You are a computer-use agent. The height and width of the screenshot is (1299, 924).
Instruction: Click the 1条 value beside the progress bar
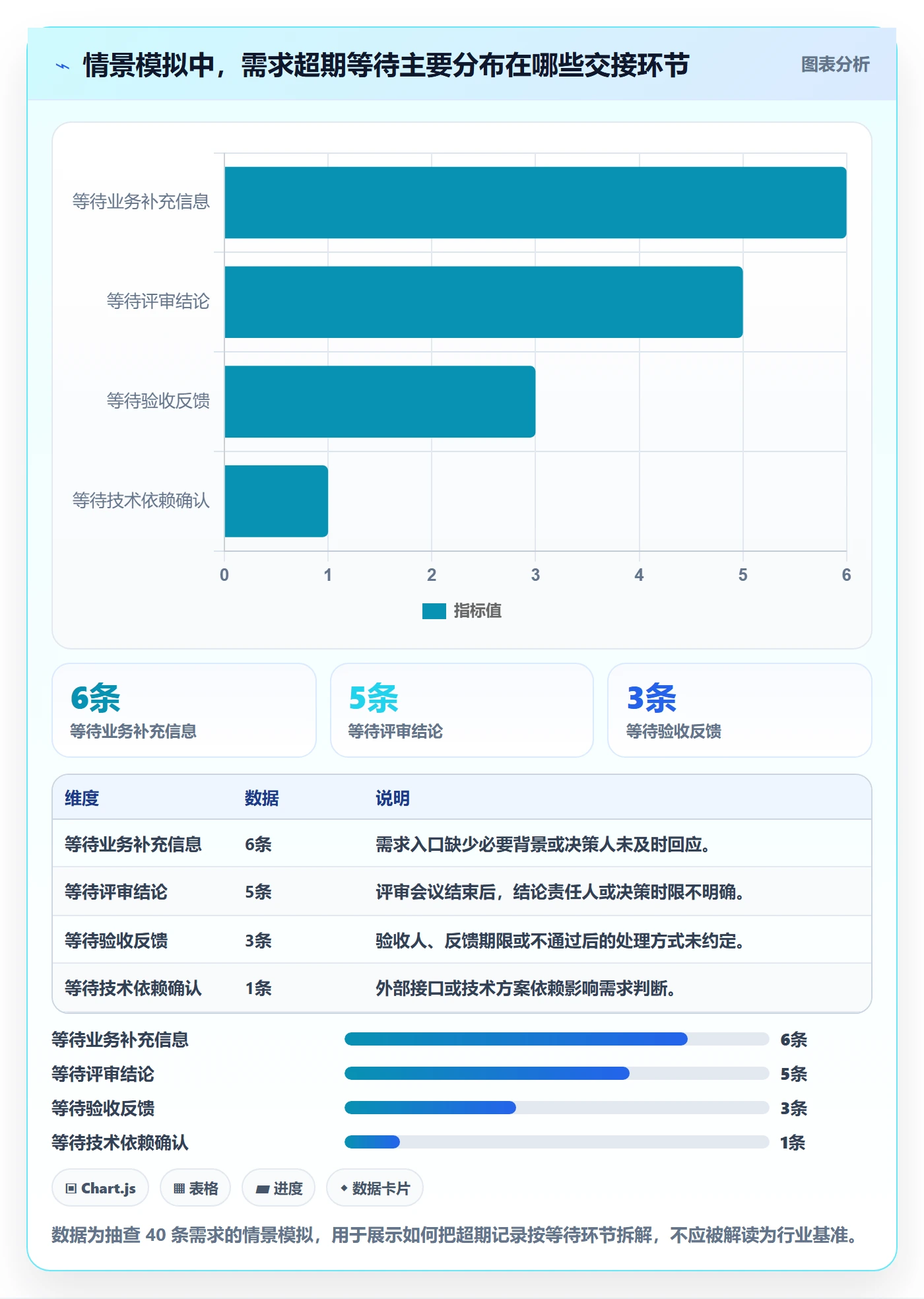(793, 1142)
